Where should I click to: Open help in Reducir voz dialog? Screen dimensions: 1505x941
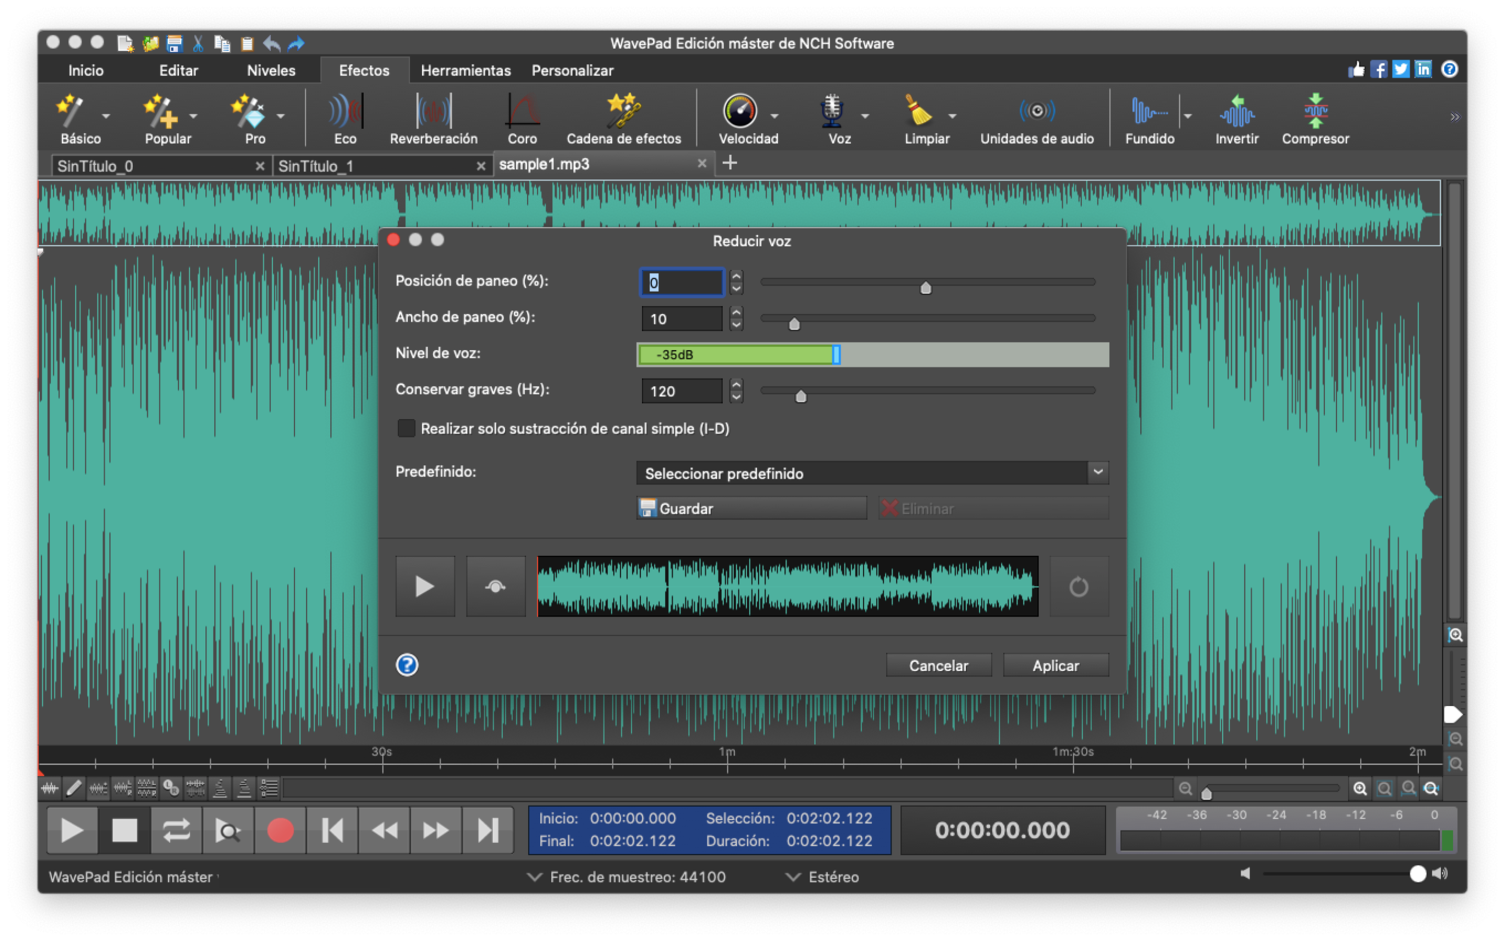click(407, 664)
